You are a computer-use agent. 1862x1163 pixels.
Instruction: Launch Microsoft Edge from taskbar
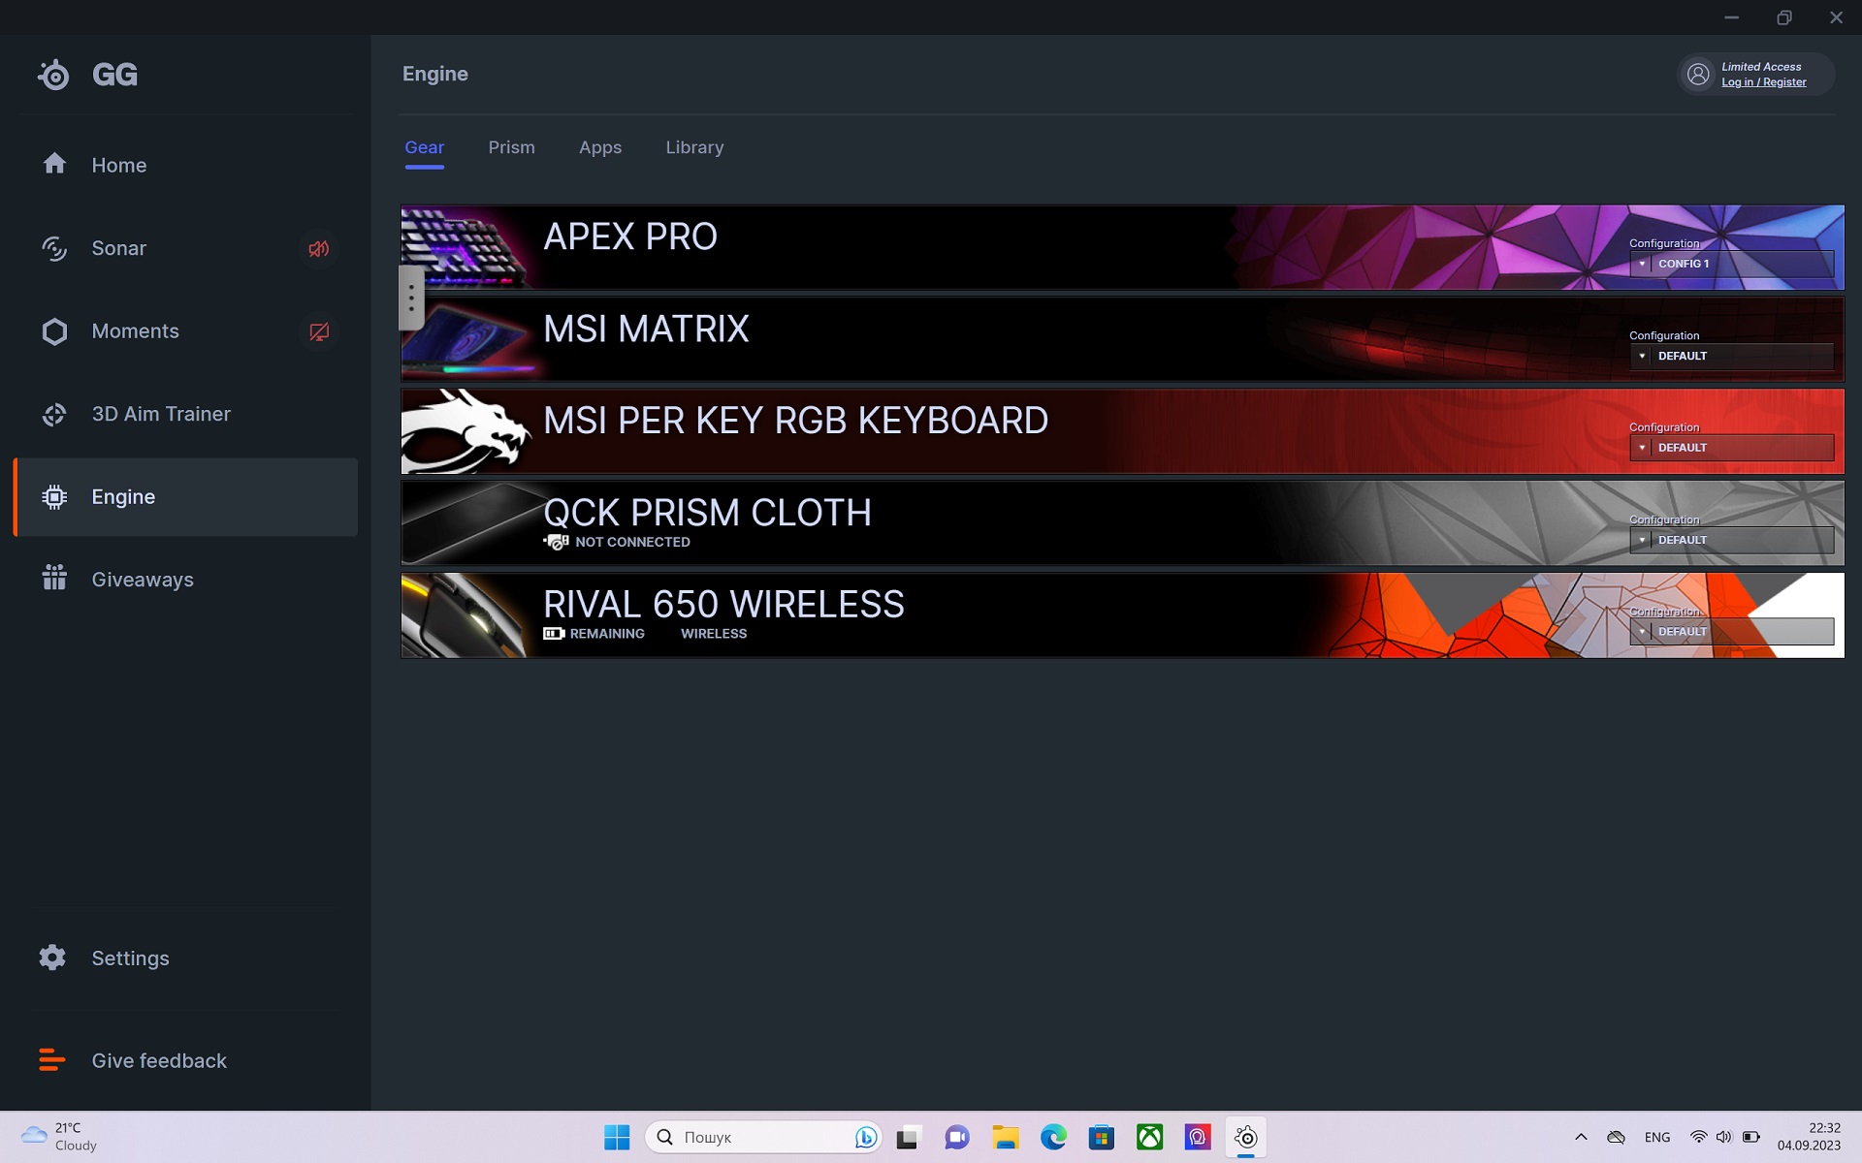pyautogui.click(x=1053, y=1137)
